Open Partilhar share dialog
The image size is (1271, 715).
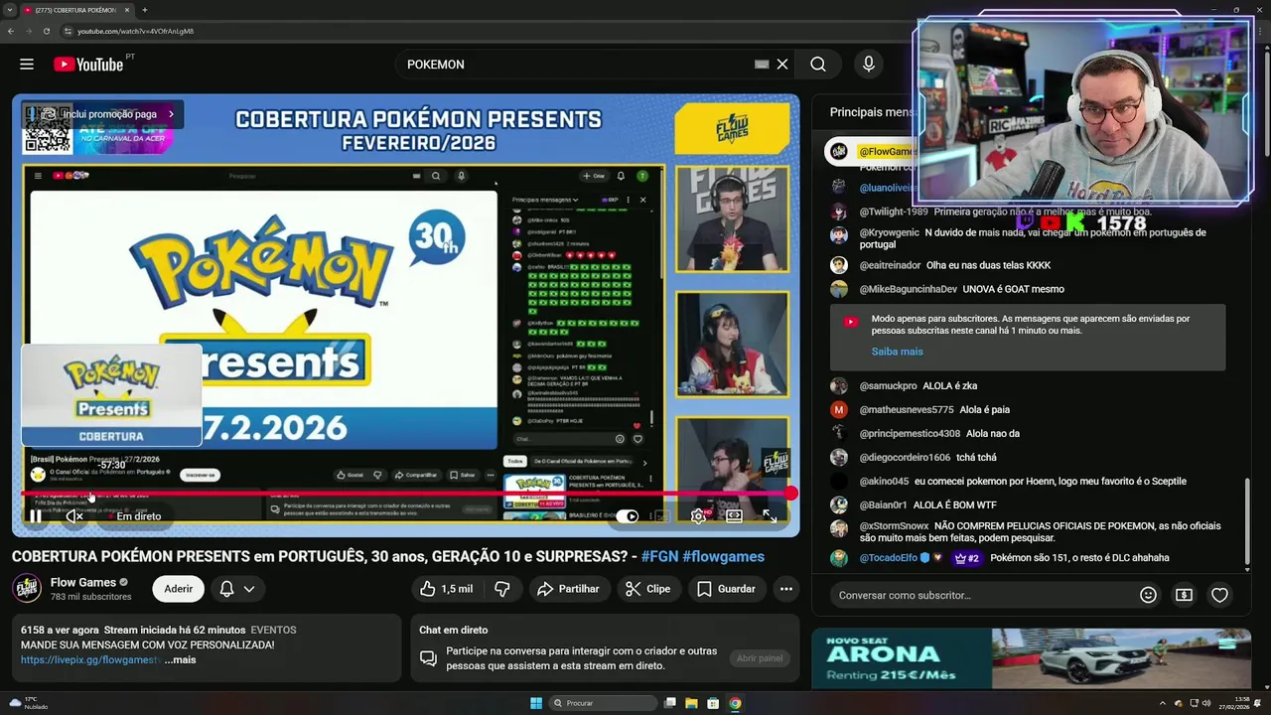tap(568, 589)
